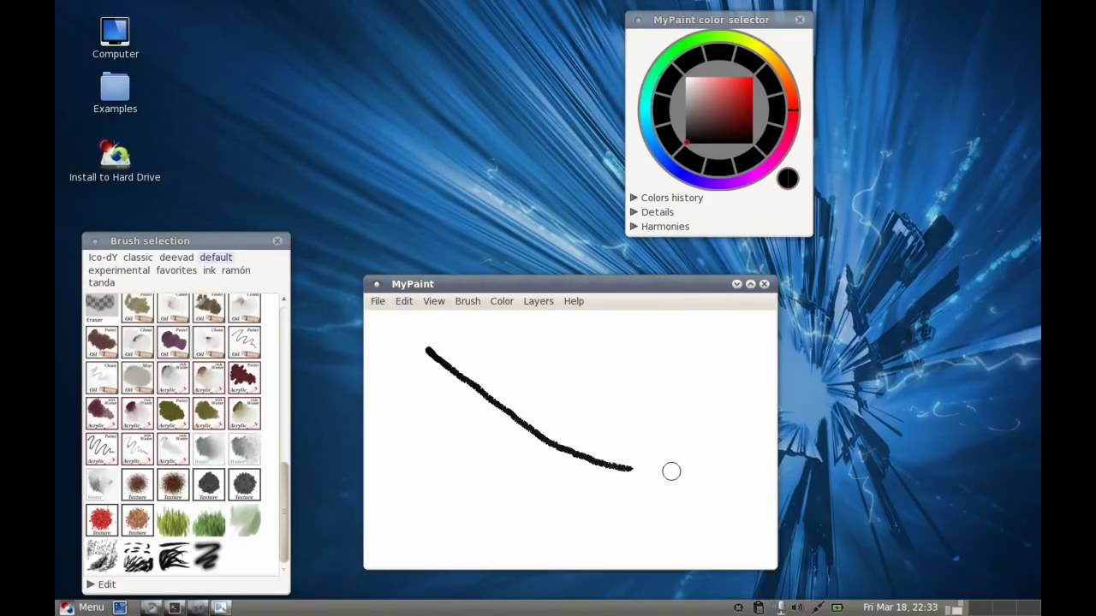Choose the olive Acrylic Paint brush
The height and width of the screenshot is (616, 1096).
pyautogui.click(x=173, y=413)
